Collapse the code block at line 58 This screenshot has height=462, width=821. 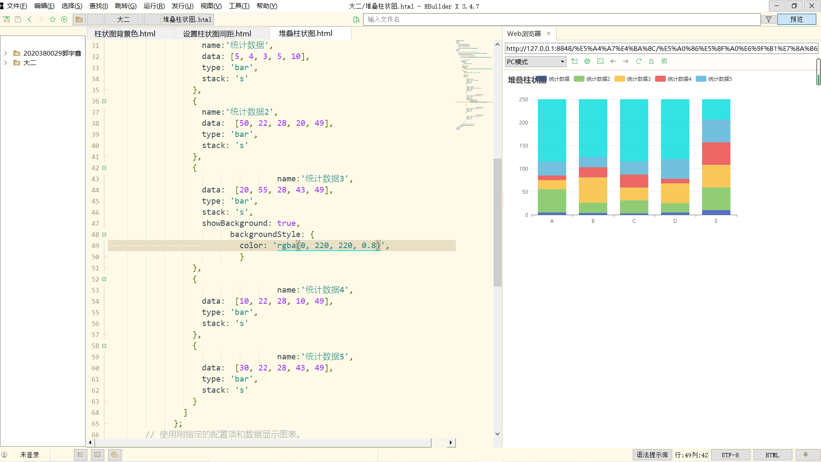(x=104, y=346)
